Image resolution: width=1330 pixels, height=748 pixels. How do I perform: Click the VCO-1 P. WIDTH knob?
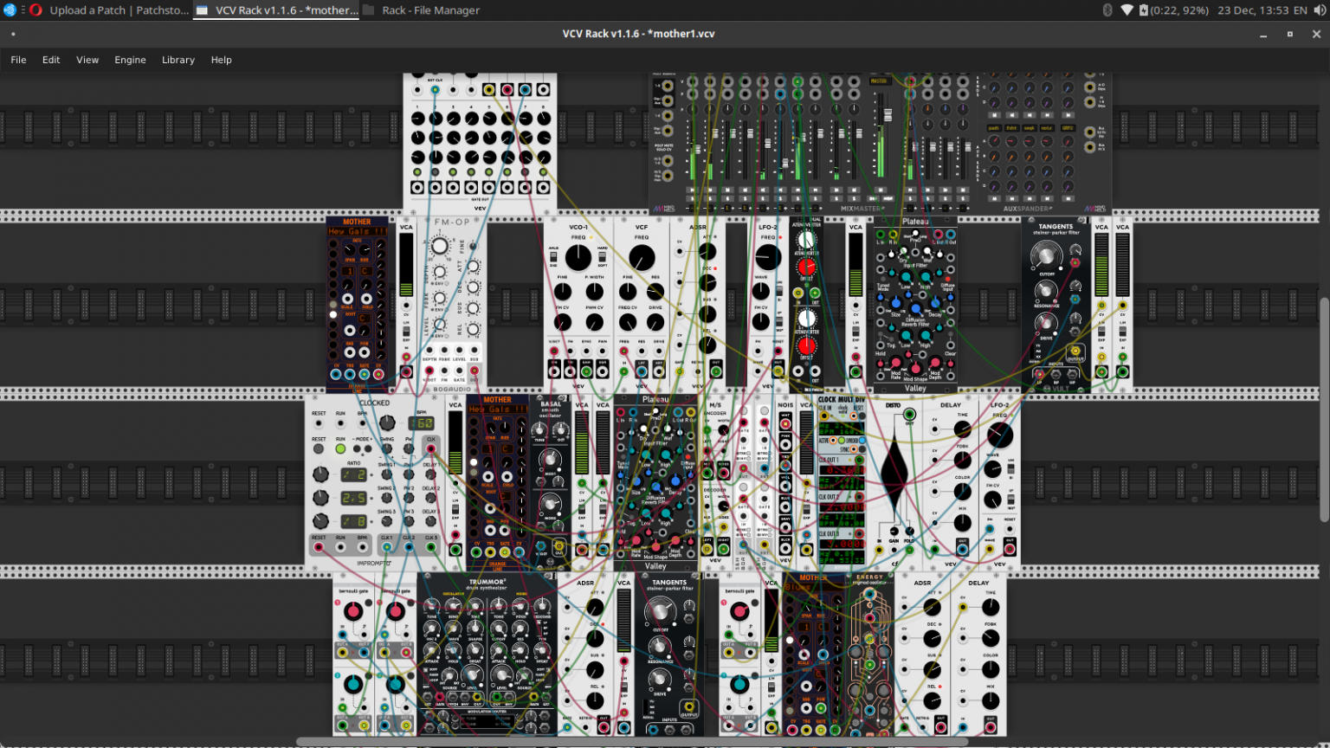click(x=594, y=293)
